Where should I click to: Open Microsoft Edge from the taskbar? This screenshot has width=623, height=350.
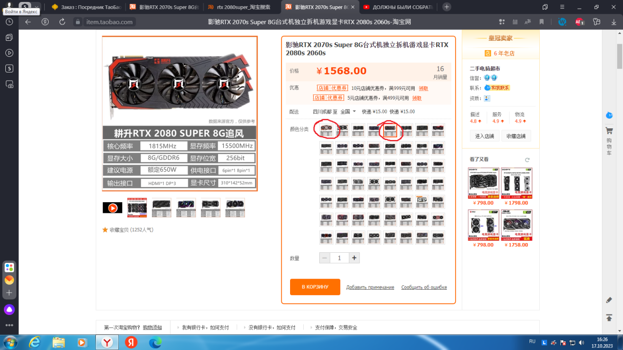point(155,343)
